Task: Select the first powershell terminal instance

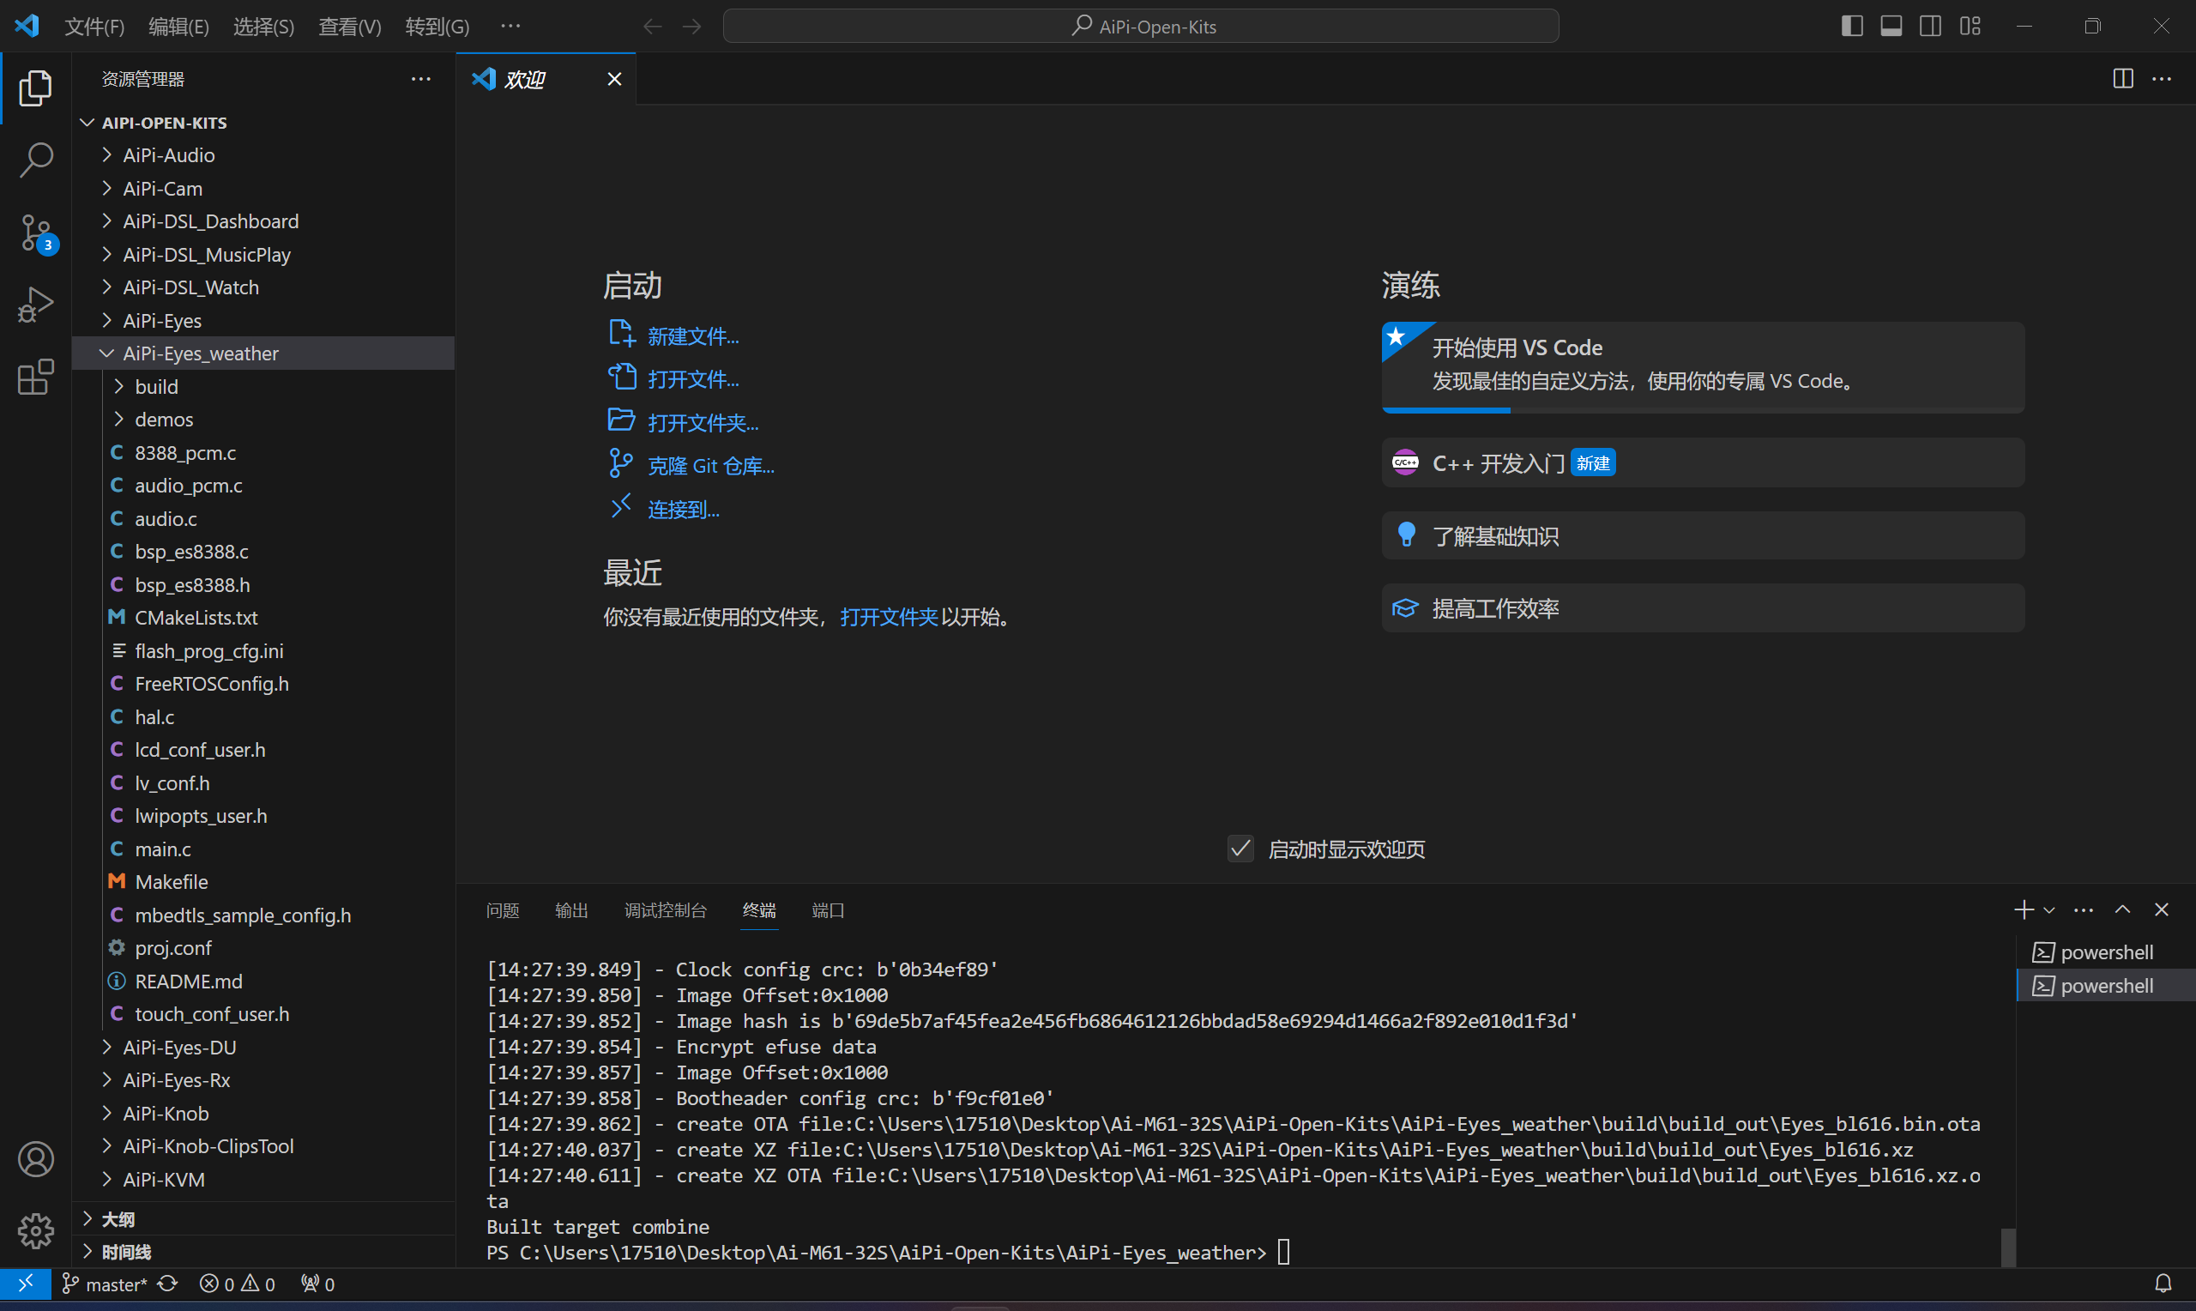Action: point(2106,952)
